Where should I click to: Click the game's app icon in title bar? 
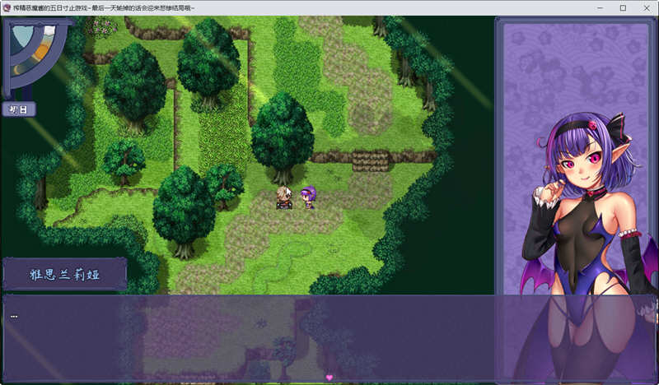click(x=7, y=7)
